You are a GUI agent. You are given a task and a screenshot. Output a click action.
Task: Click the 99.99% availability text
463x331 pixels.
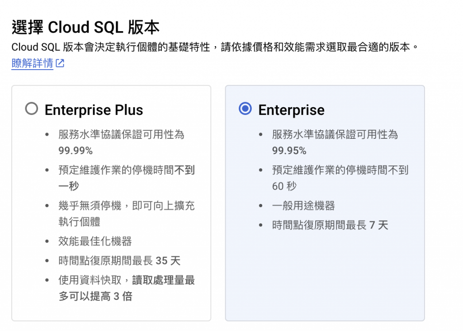click(x=75, y=151)
